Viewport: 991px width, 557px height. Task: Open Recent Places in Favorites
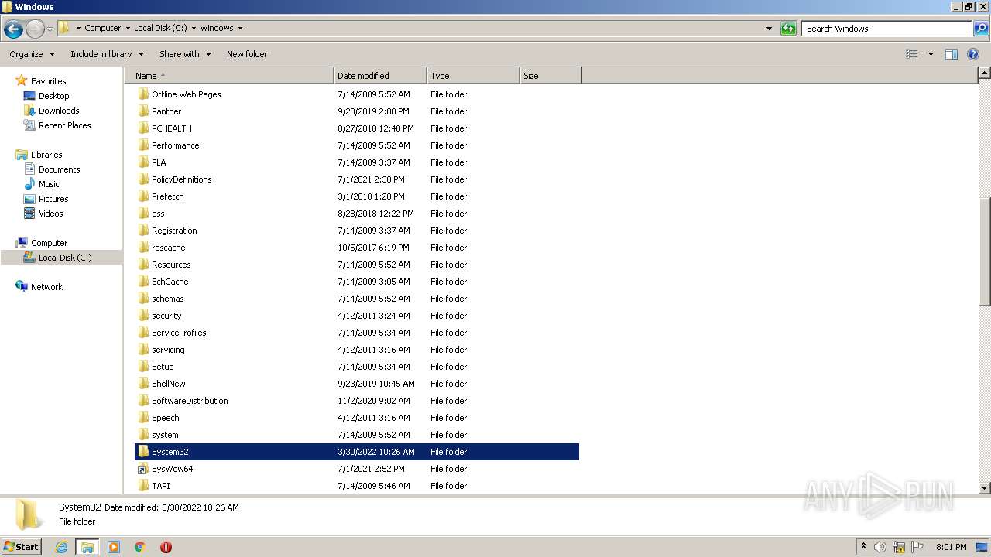pos(64,125)
